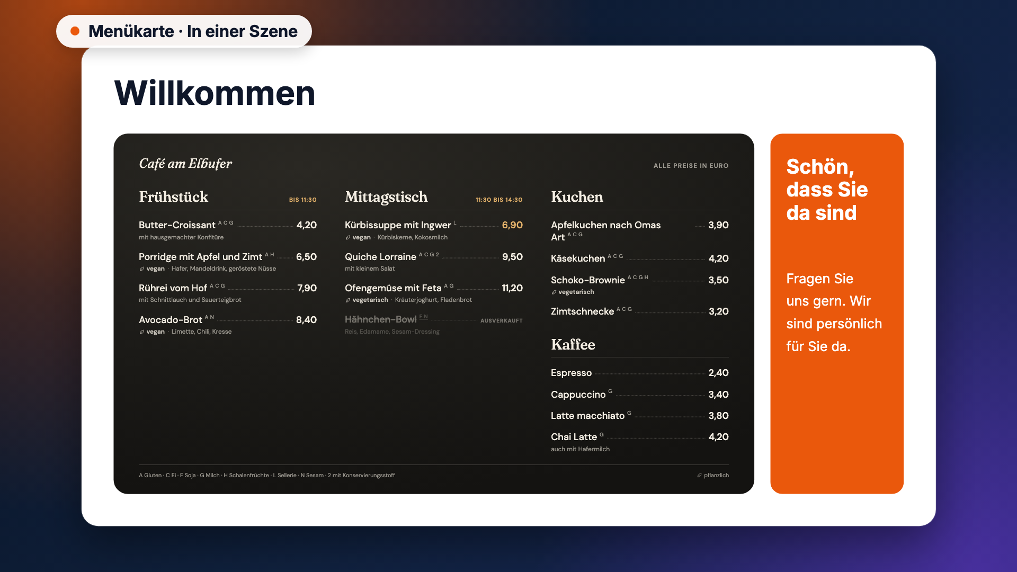Click the price 3,80 for Latte macchiato
This screenshot has width=1017, height=572.
click(x=718, y=416)
